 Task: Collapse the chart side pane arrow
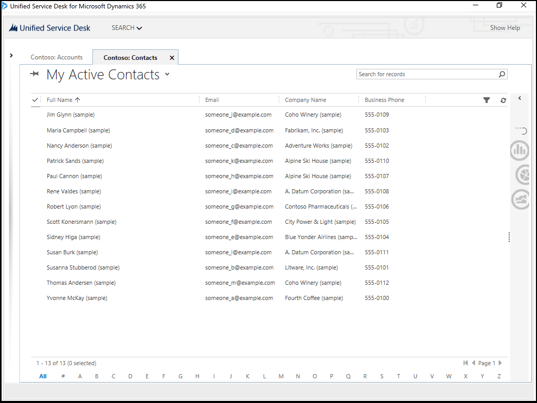click(520, 98)
